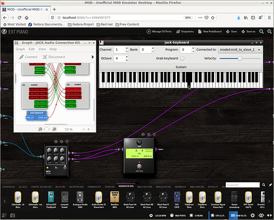Increase Bank value with up arrow

tap(153, 48)
